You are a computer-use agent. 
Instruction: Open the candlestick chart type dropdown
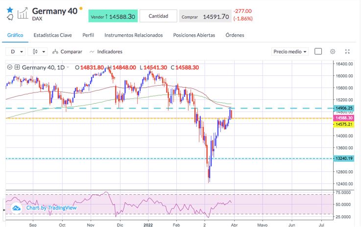[38, 52]
